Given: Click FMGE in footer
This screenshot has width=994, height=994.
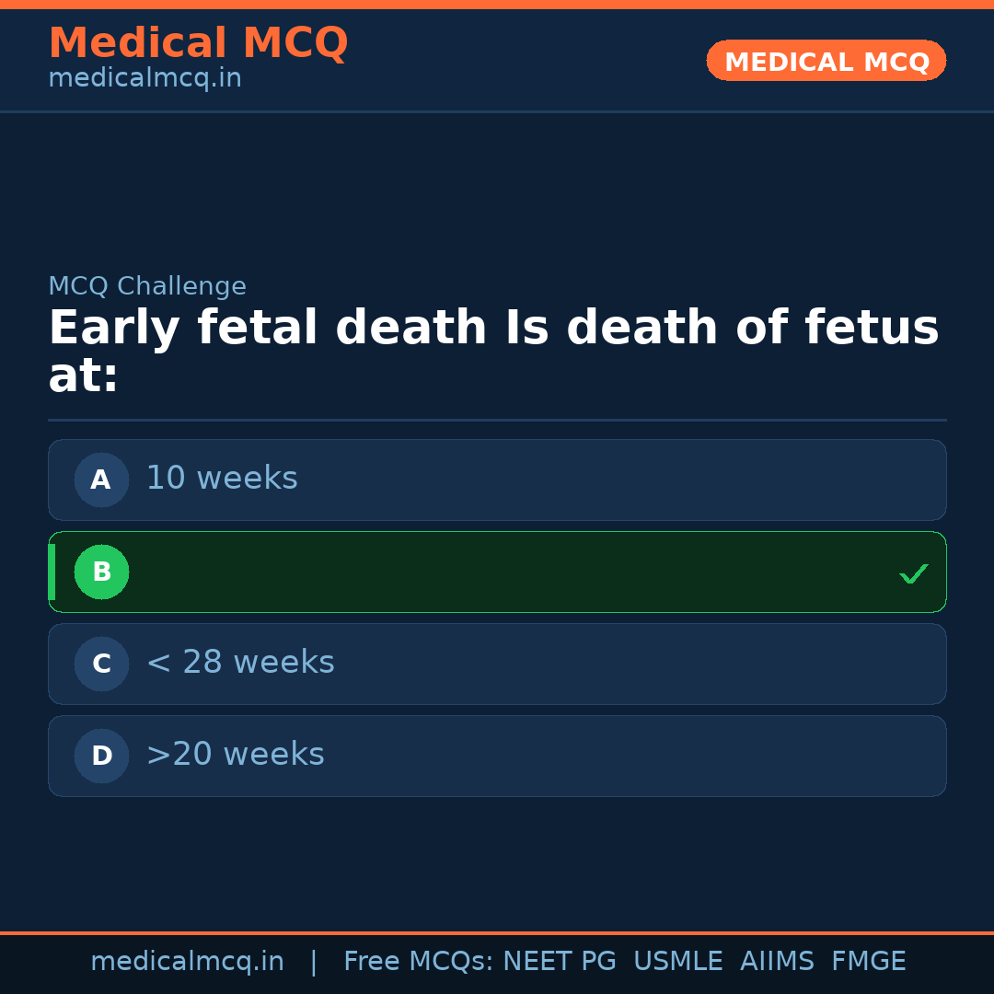Looking at the screenshot, I should [868, 962].
